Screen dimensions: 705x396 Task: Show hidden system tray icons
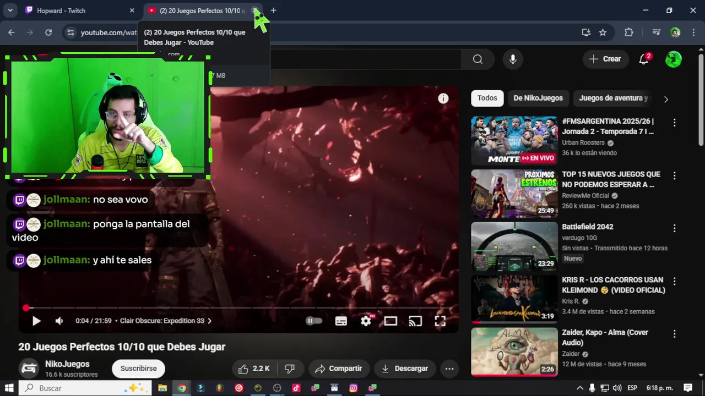580,388
